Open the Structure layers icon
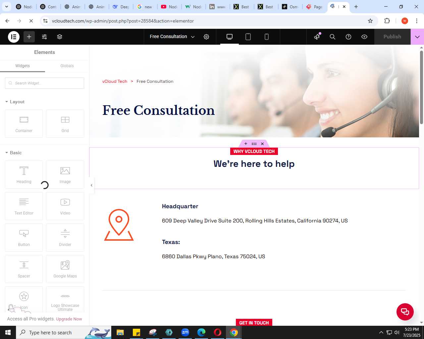Screen dimensions: 424x339 coord(60,37)
